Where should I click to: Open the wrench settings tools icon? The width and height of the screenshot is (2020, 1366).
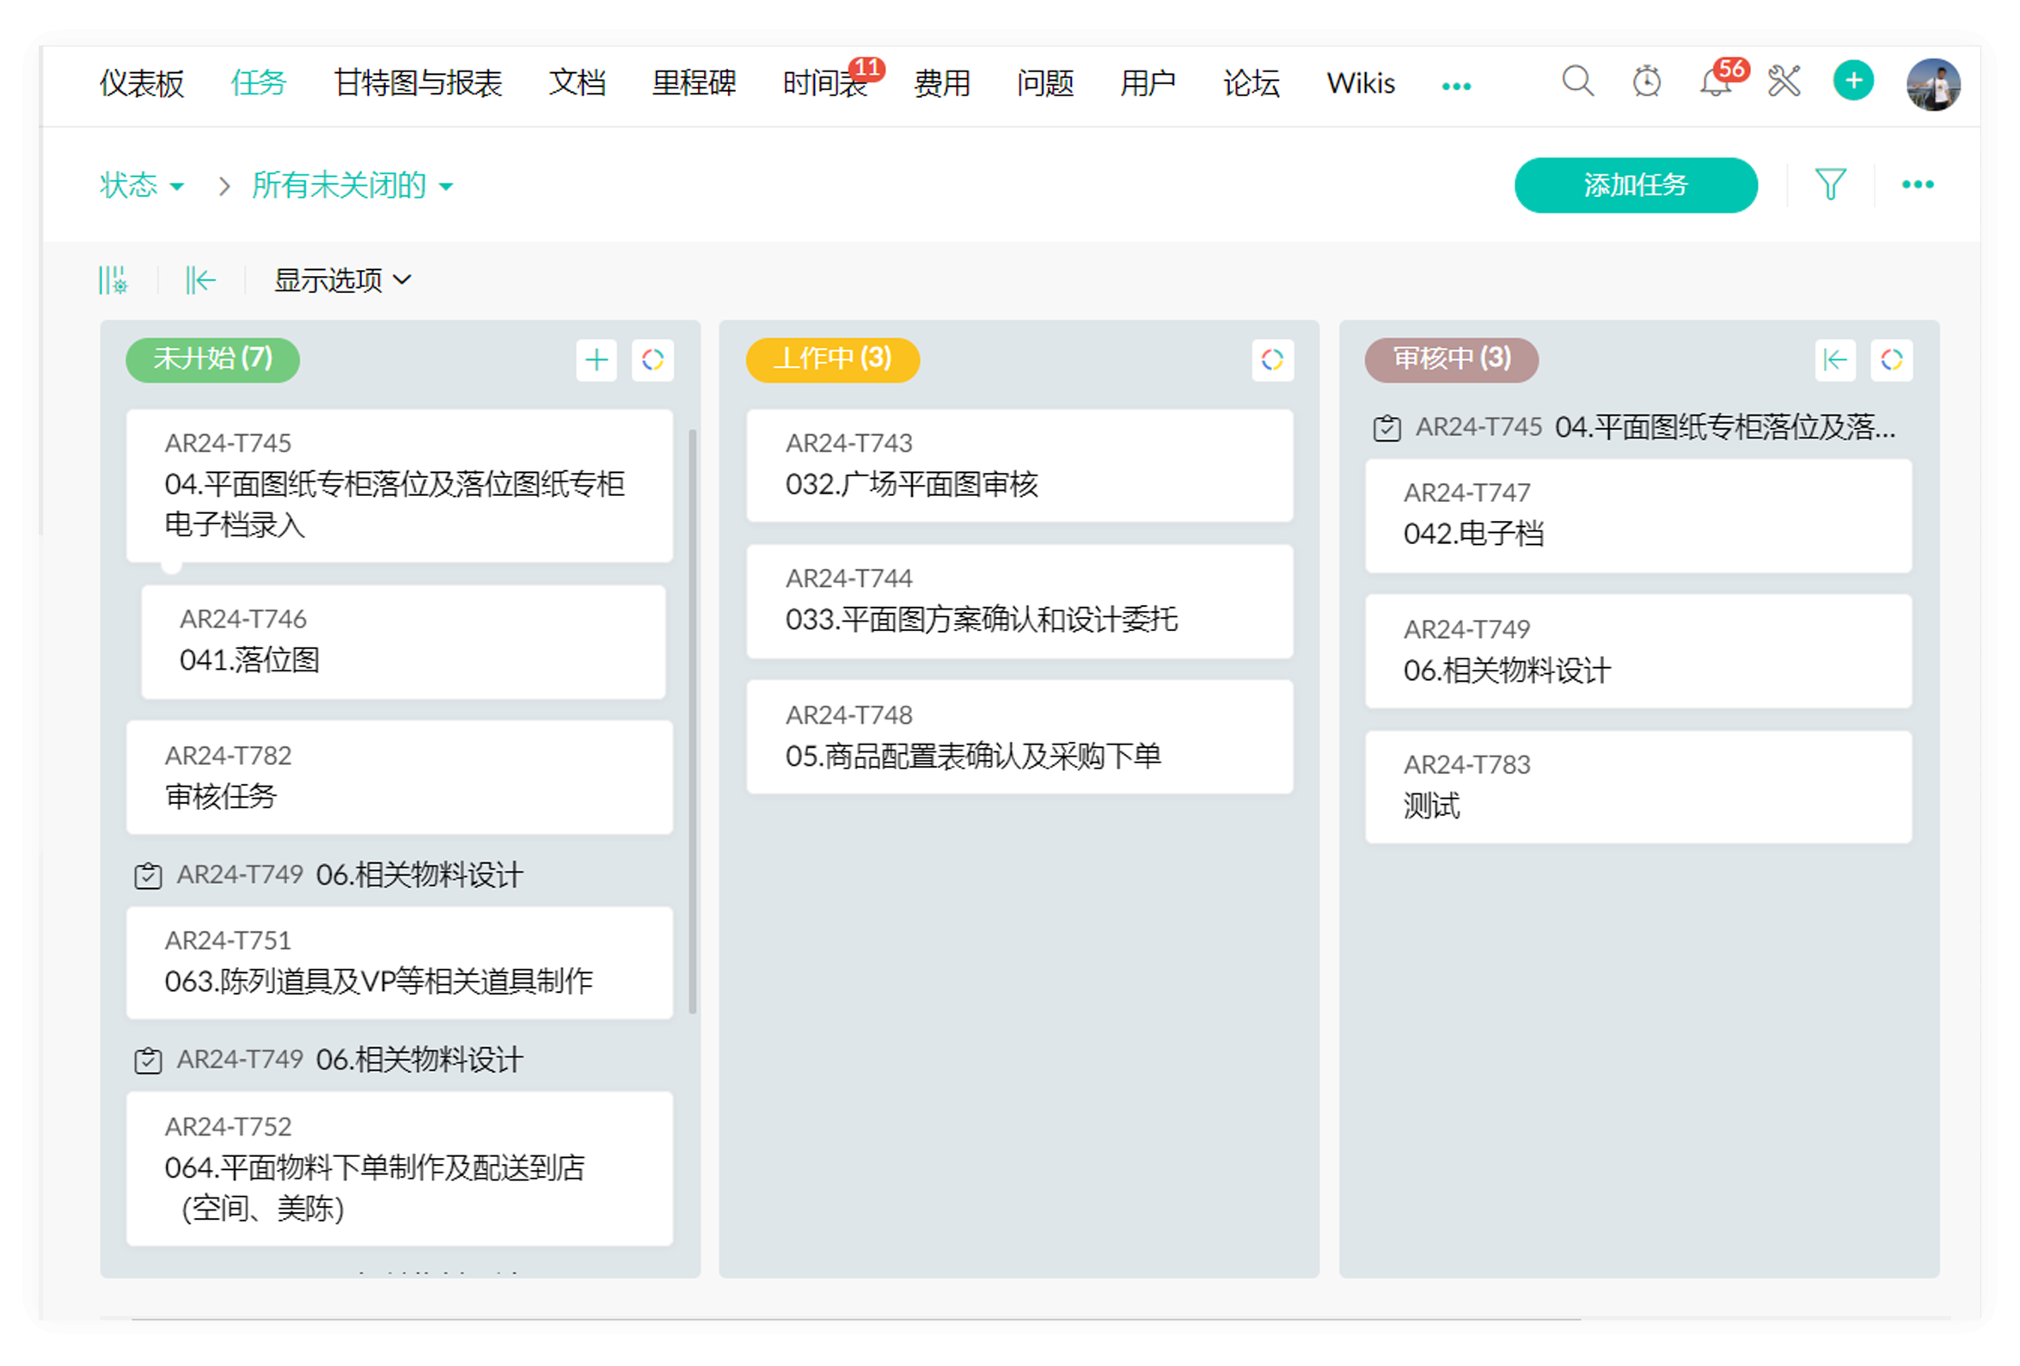[1784, 83]
